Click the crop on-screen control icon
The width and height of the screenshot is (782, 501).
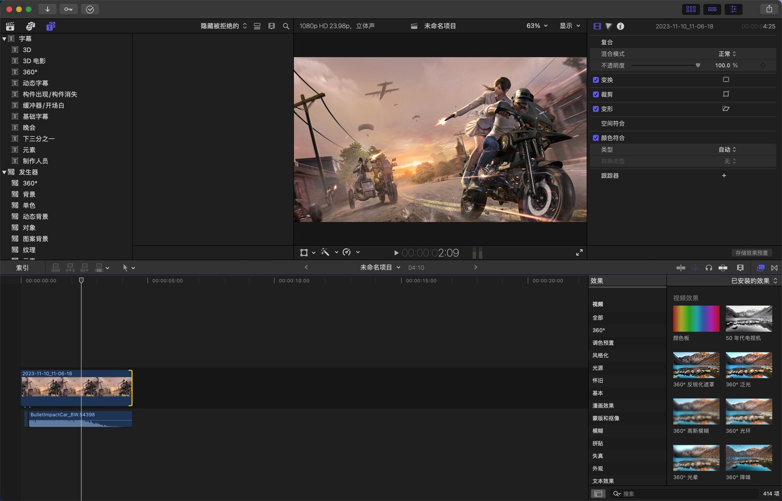pyautogui.click(x=726, y=94)
